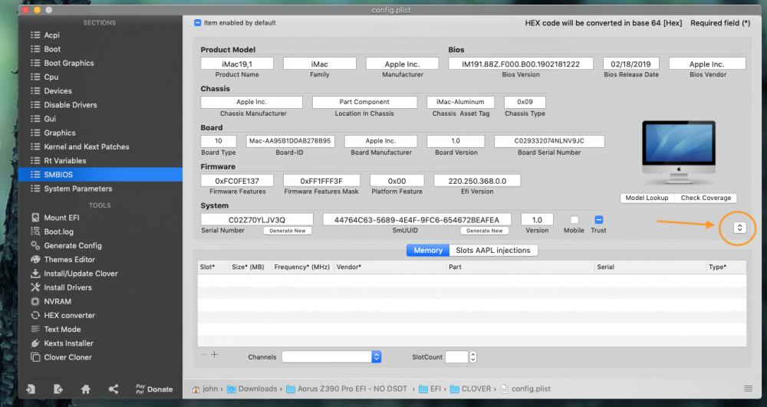Generate New serial number

pos(287,231)
